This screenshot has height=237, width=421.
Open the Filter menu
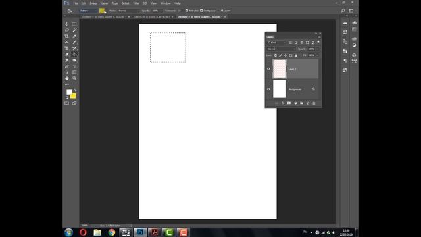136,3
